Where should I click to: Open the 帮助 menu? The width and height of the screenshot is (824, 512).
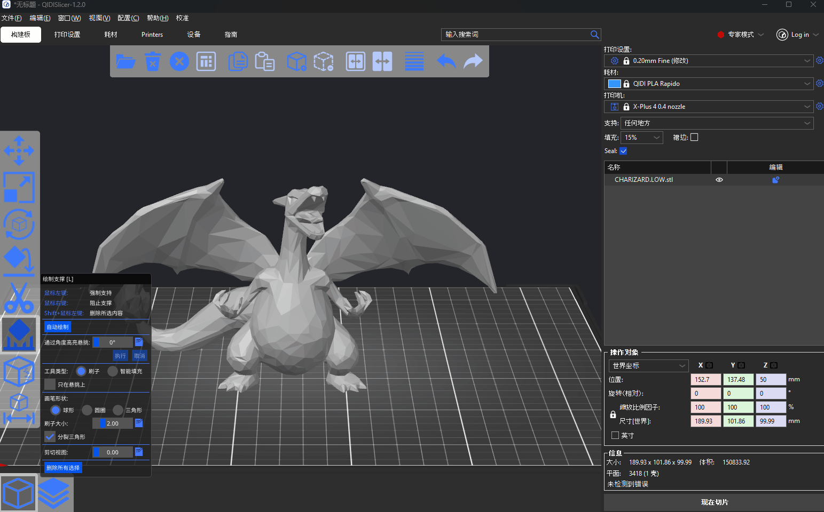click(158, 18)
